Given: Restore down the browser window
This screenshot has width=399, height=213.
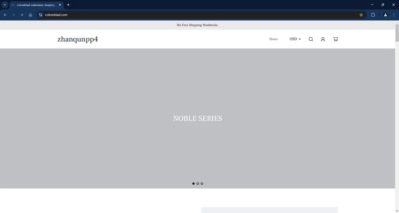Looking at the screenshot, I should (383, 5).
